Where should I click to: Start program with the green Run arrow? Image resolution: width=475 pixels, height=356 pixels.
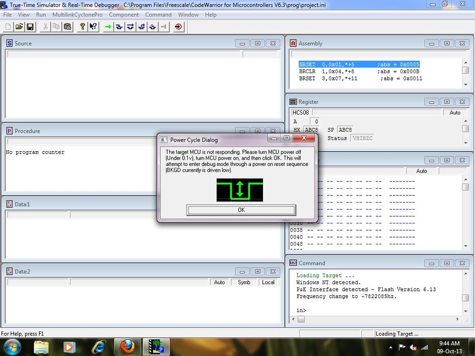click(x=108, y=27)
